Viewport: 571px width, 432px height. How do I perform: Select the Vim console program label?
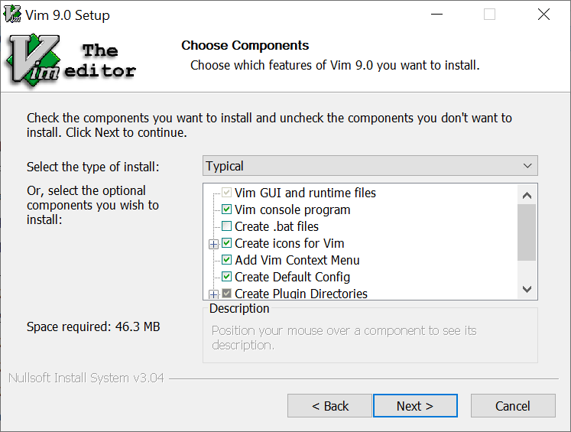pos(293,210)
